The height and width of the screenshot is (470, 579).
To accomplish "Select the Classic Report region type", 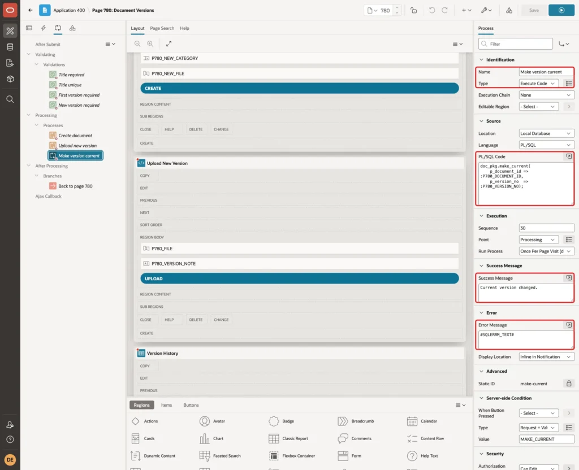I will pyautogui.click(x=288, y=438).
